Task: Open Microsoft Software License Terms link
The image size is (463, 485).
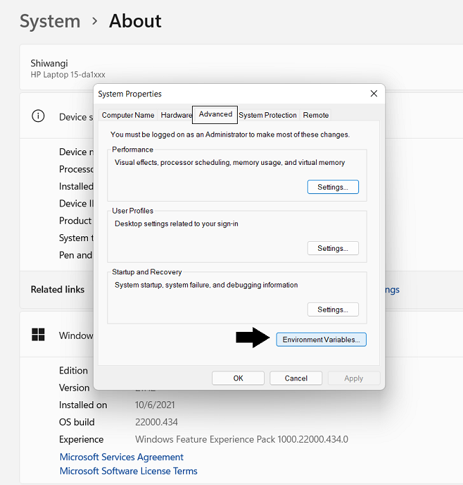Action: (128, 471)
